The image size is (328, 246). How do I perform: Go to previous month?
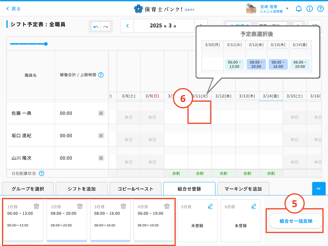coord(127,26)
